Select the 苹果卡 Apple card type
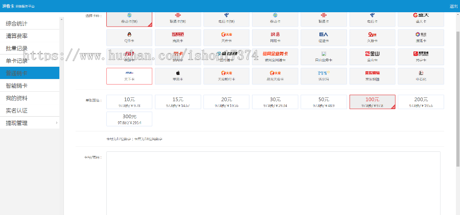The image size is (460, 215). pos(178,76)
